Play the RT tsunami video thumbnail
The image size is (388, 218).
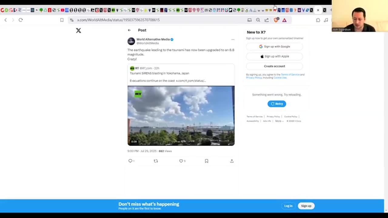(x=181, y=116)
